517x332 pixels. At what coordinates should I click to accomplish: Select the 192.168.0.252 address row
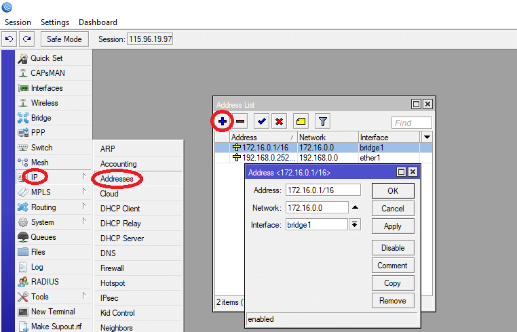[323, 158]
